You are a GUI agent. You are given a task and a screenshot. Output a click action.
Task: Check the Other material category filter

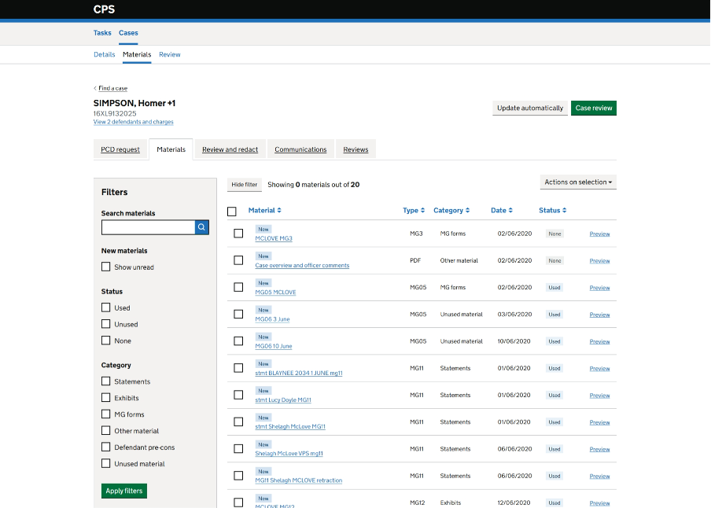point(106,430)
